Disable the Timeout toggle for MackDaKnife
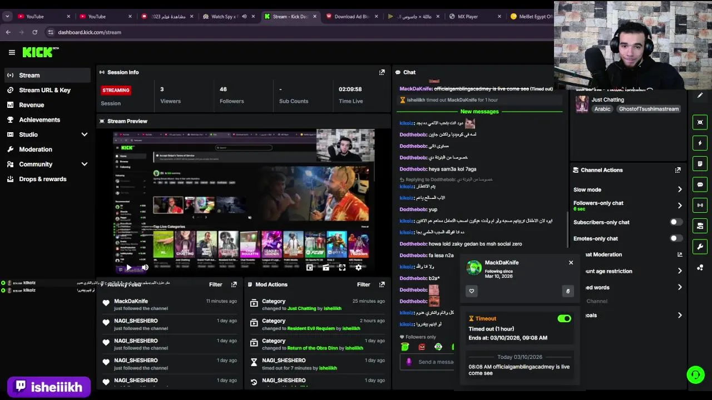The width and height of the screenshot is (712, 400). [x=564, y=318]
